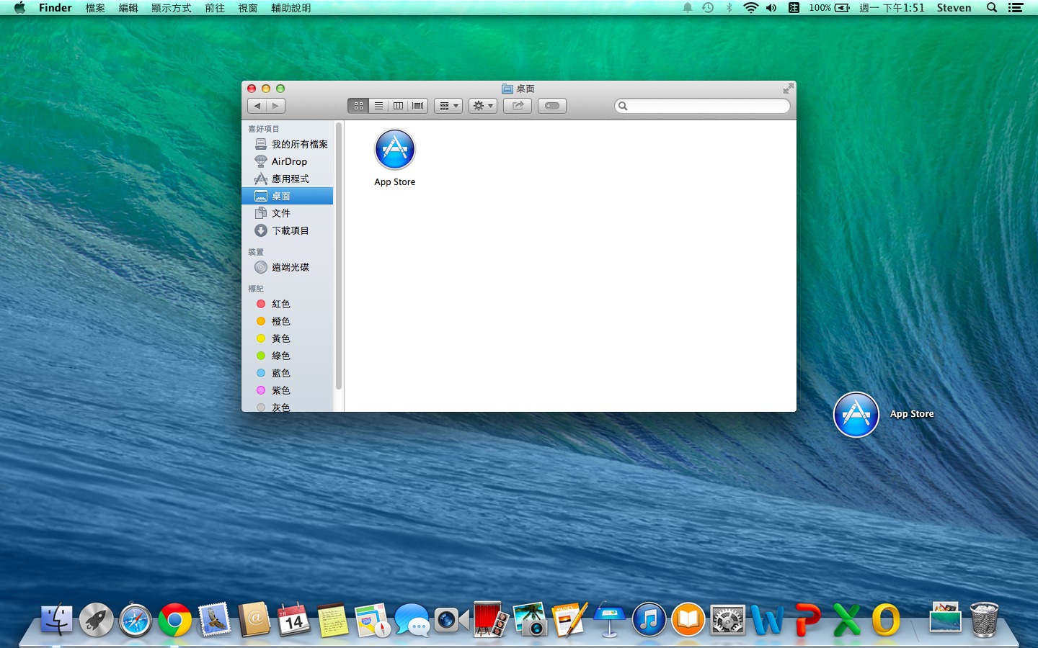This screenshot has height=648, width=1038.
Task: Click the battery status 100%
Action: pos(829,8)
